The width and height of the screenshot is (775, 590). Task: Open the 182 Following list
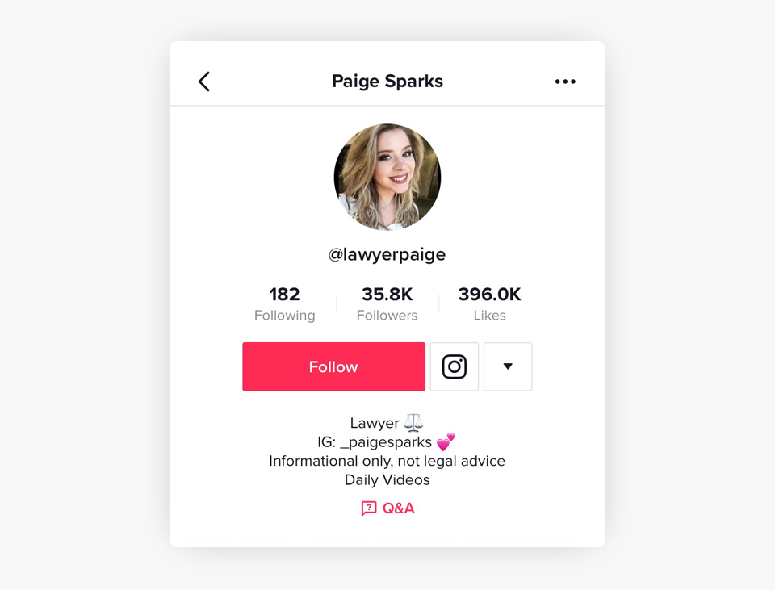tap(285, 303)
